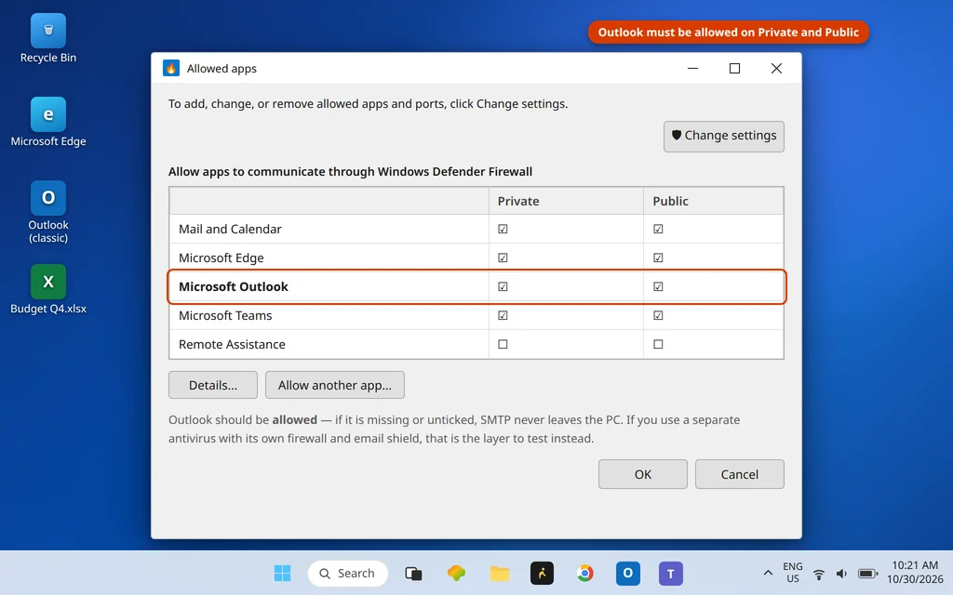Switch the ENG US input language
The height and width of the screenshot is (595, 953).
click(x=793, y=573)
